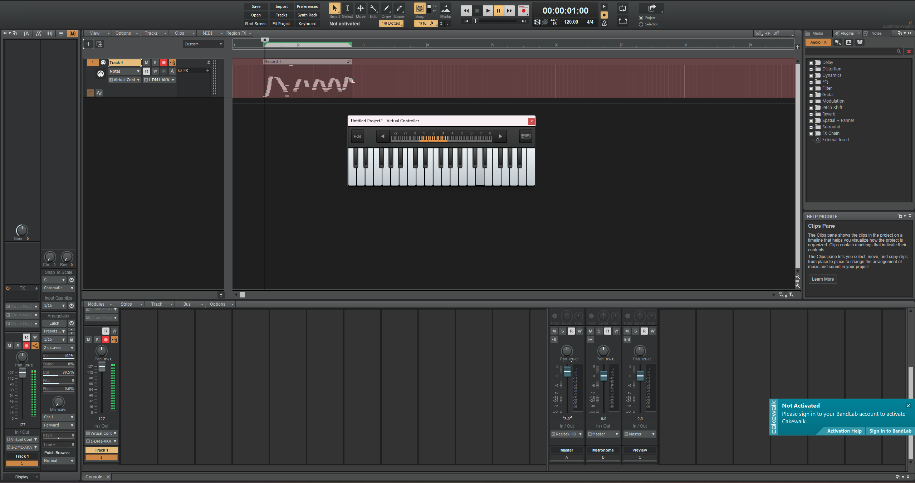Switch to the Media browser tab

tap(818, 33)
